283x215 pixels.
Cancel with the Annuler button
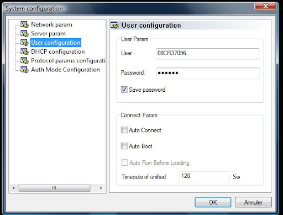point(253,202)
